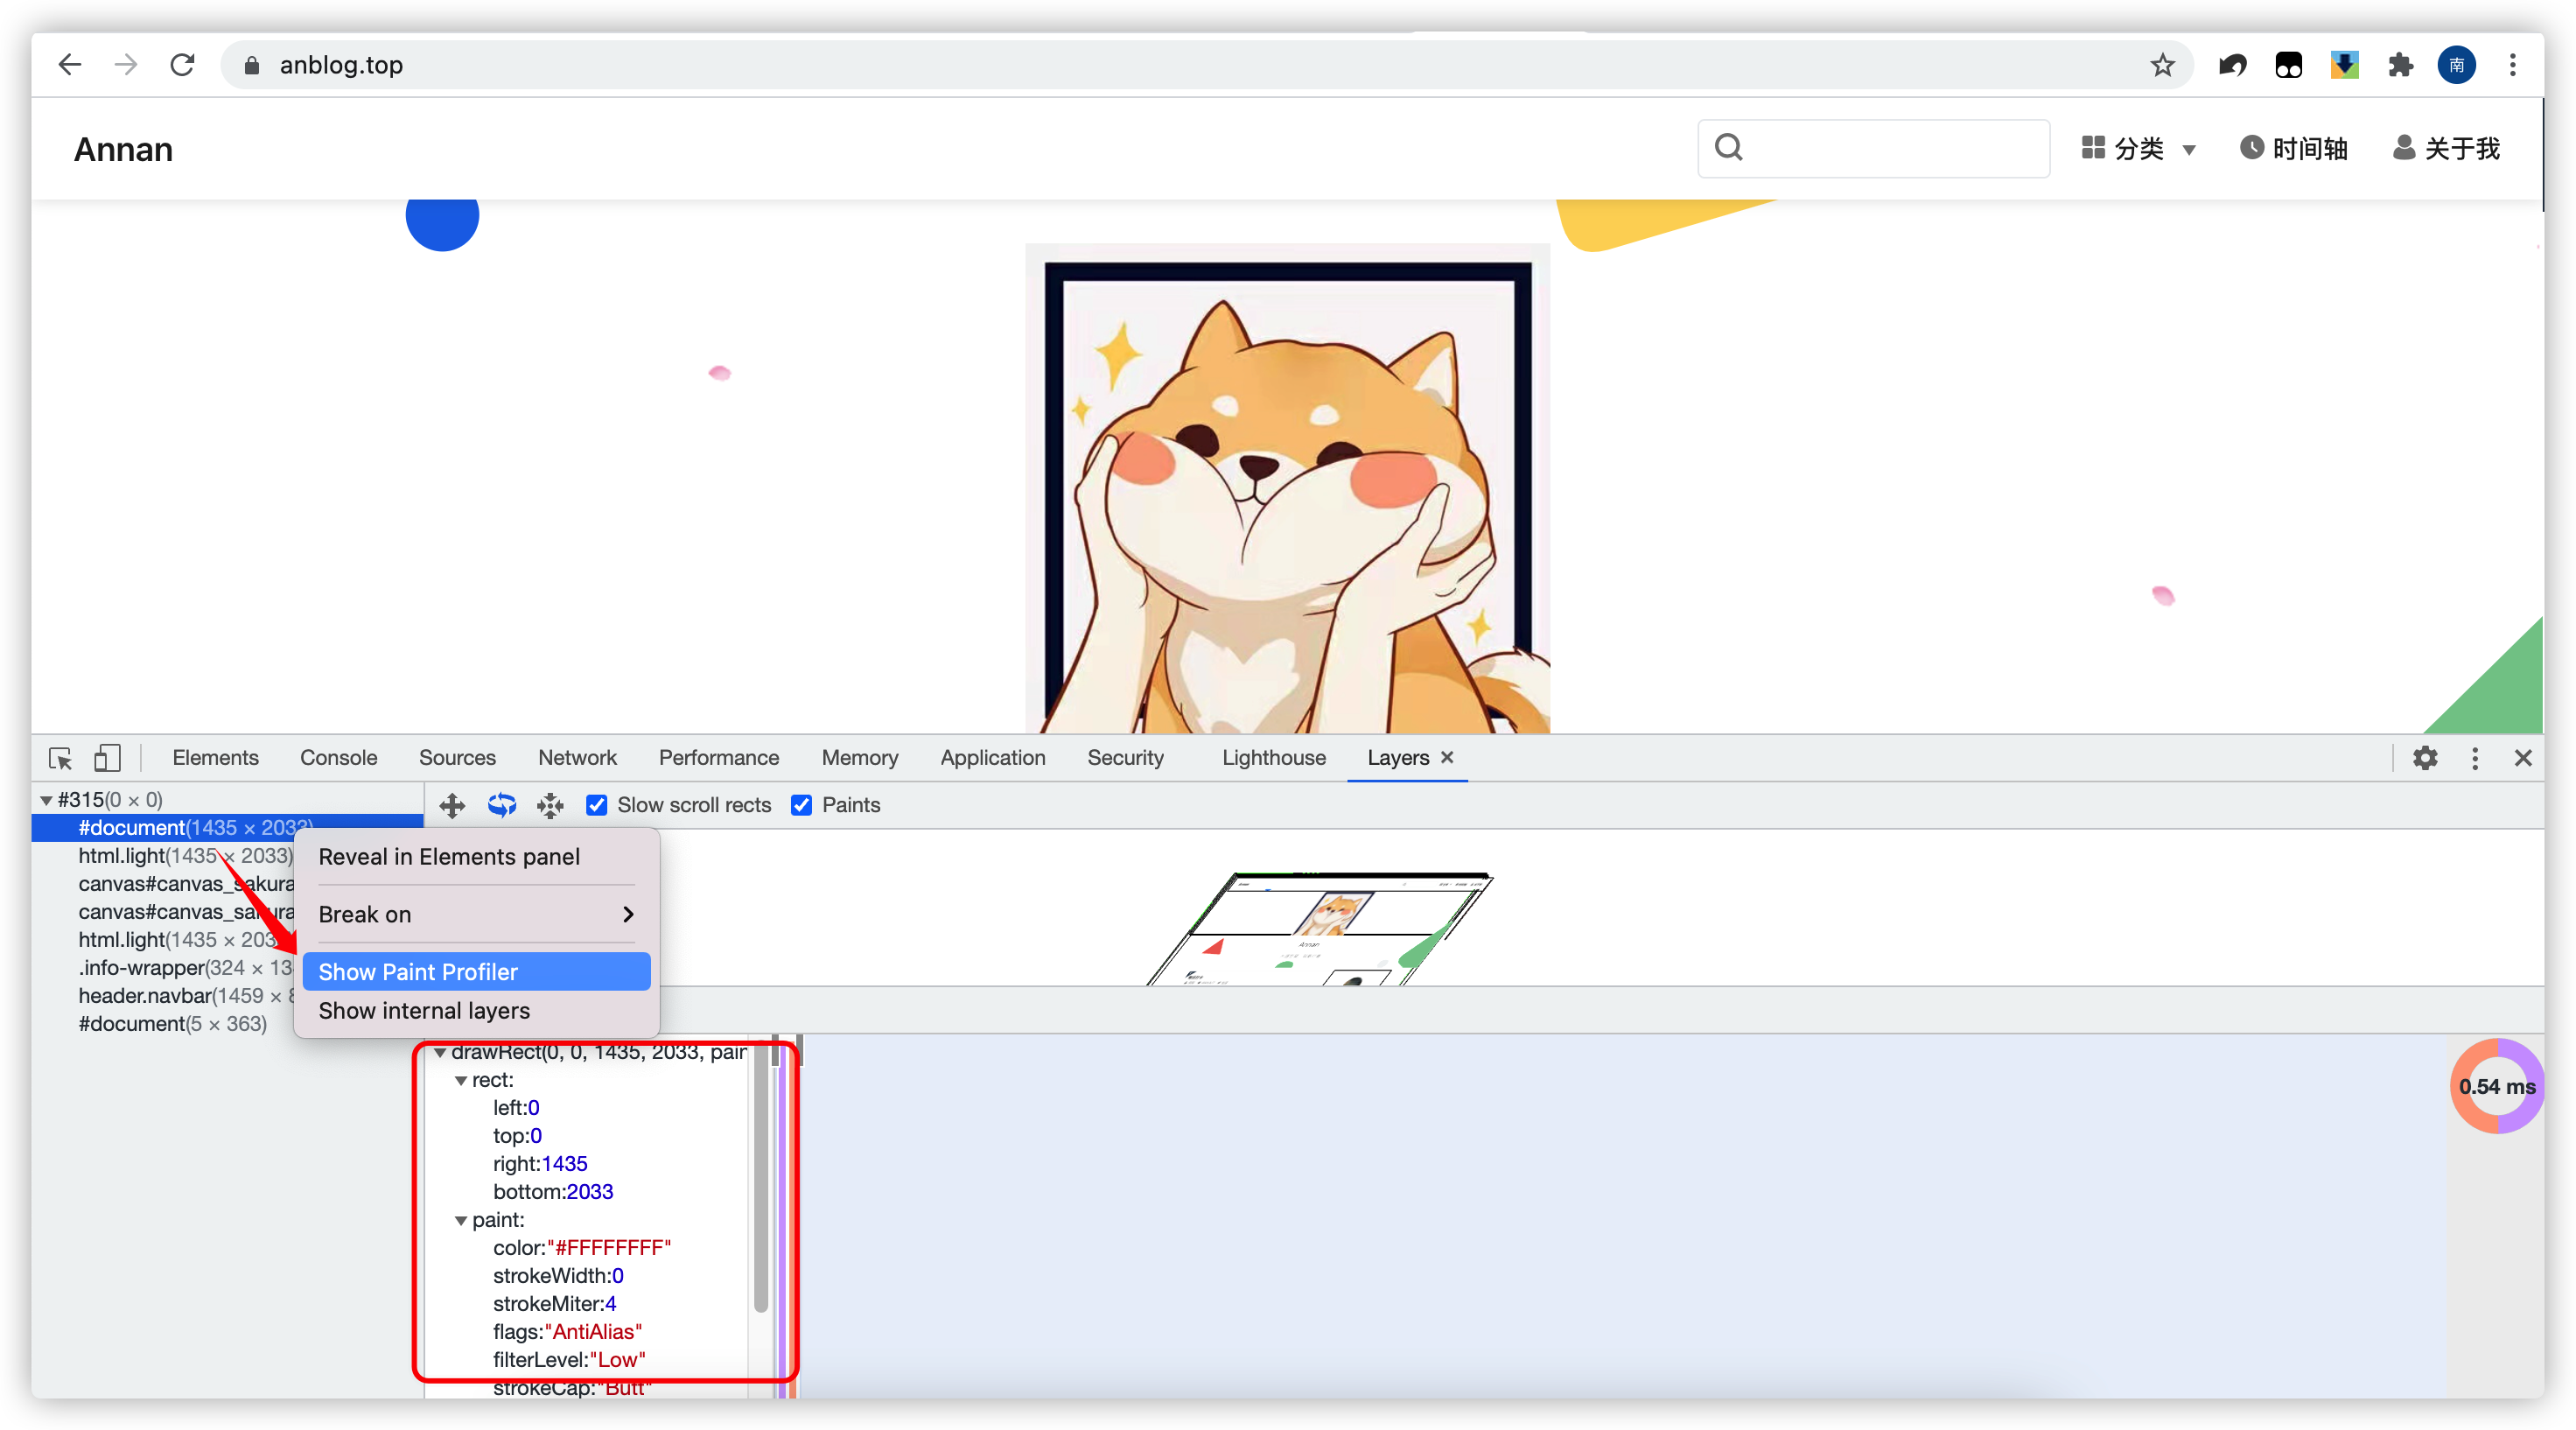Screen dimensions: 2576x1430
Task: Open the DevTools three-dot customize menu
Action: pos(2475,758)
